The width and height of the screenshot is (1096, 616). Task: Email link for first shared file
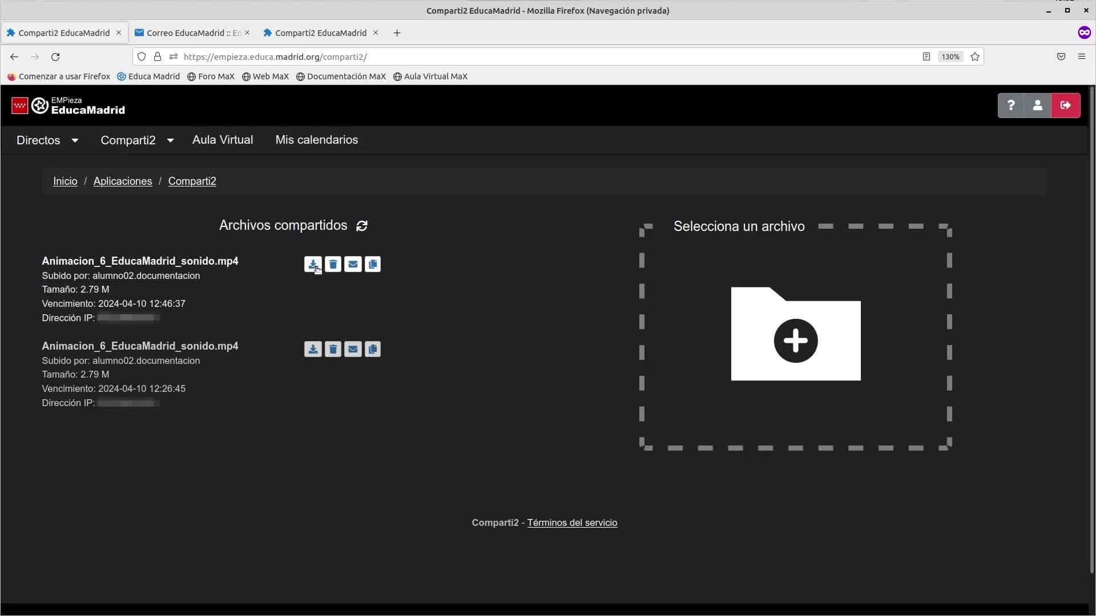(x=353, y=264)
